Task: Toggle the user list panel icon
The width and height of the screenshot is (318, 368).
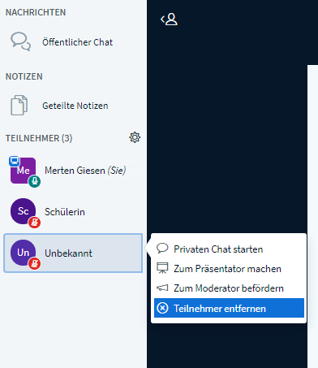Action: click(x=169, y=19)
